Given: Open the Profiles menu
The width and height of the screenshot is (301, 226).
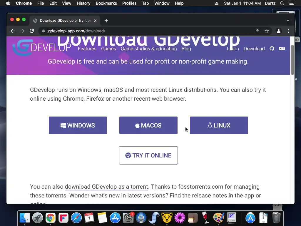Looking at the screenshot, I should [x=129, y=3].
